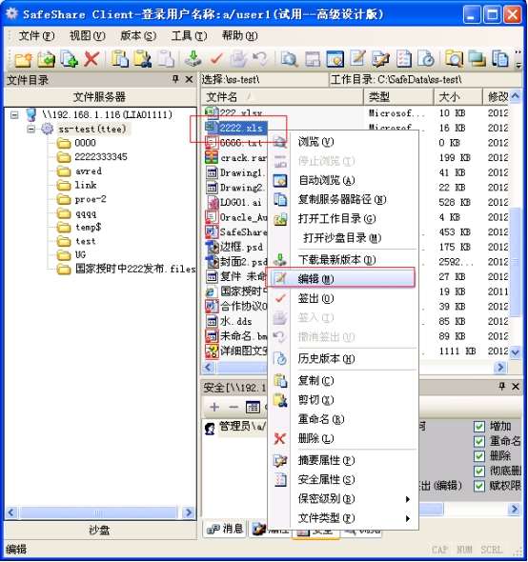Expand the 保密级别 submenu arrow
The height and width of the screenshot is (562, 528).
click(408, 499)
